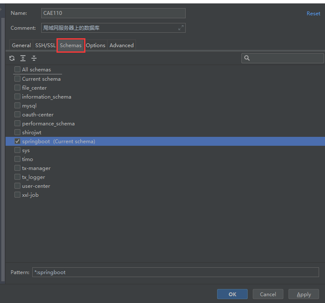Toggle the top Current schema checkbox
Viewport: 325px width, 303px height.
[x=17, y=79]
